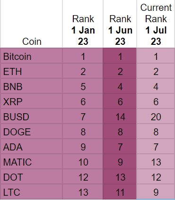The image size is (175, 200).
Task: Click the MATIC coin cell
Action: point(32,161)
